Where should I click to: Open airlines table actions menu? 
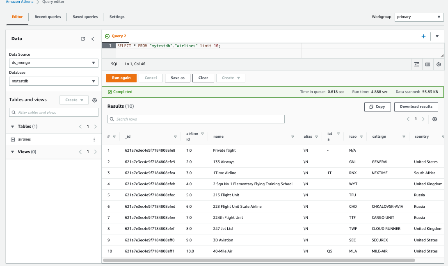(94, 139)
